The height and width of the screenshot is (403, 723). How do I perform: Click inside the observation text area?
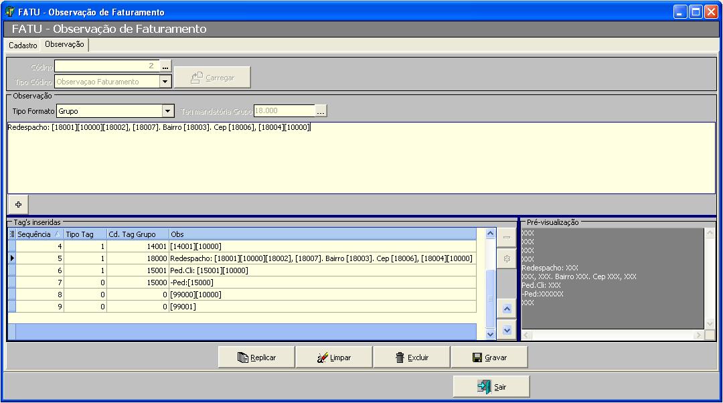tap(360, 161)
